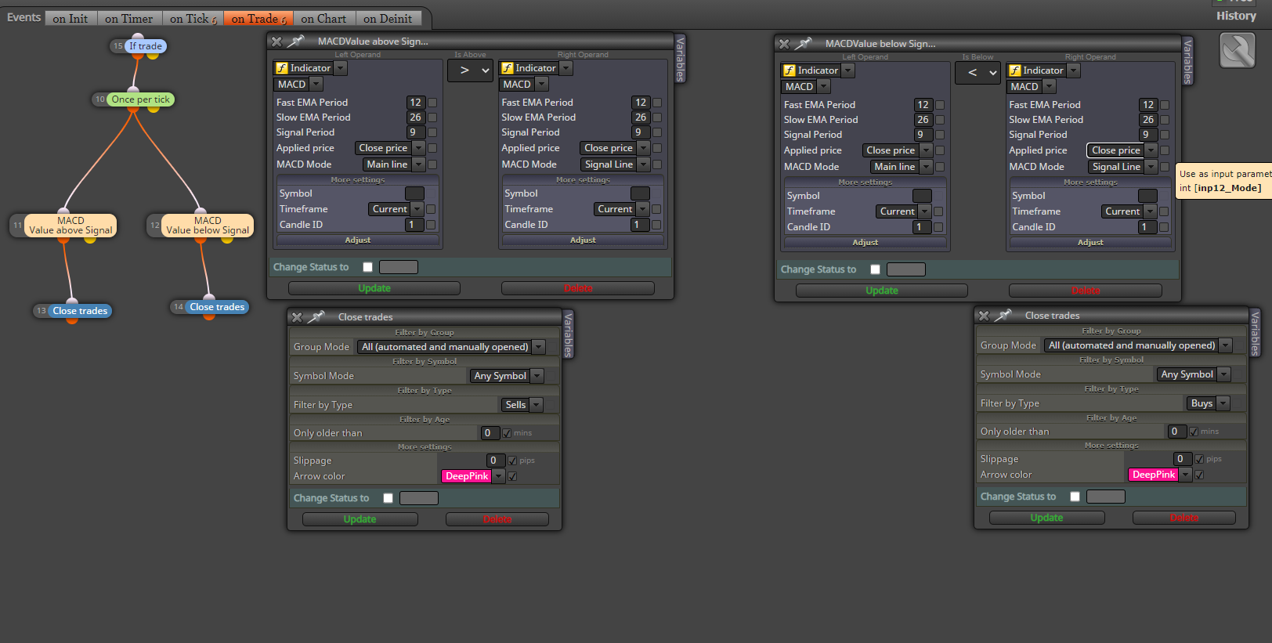Click the Slippage field in Buys Close trades panel
The height and width of the screenshot is (643, 1272).
tap(1181, 459)
